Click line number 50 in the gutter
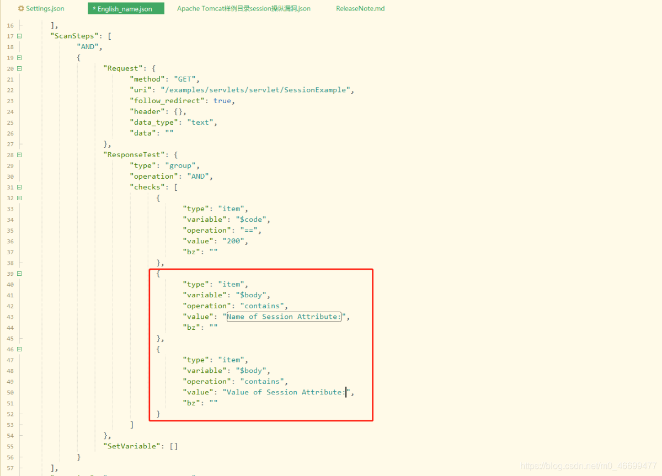This screenshot has width=662, height=476. (10, 393)
